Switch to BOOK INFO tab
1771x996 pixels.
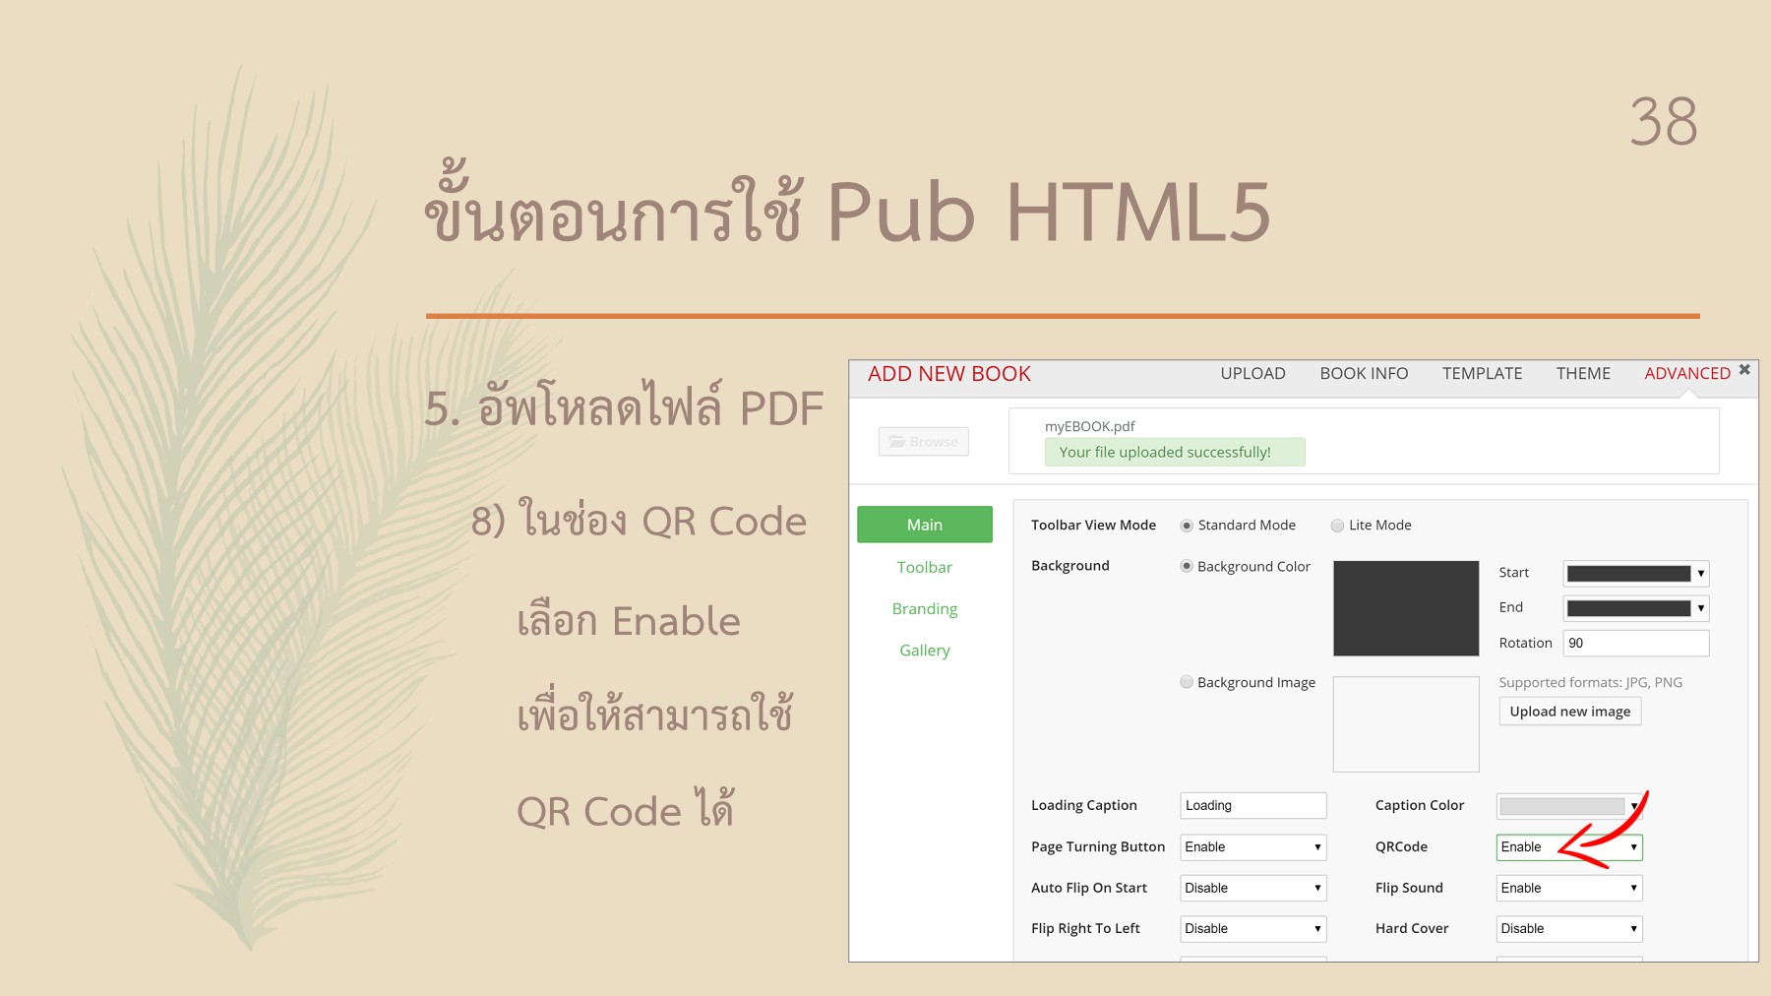(1364, 373)
